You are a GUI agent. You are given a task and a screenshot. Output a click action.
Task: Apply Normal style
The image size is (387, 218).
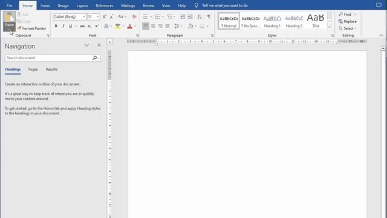[x=229, y=21]
